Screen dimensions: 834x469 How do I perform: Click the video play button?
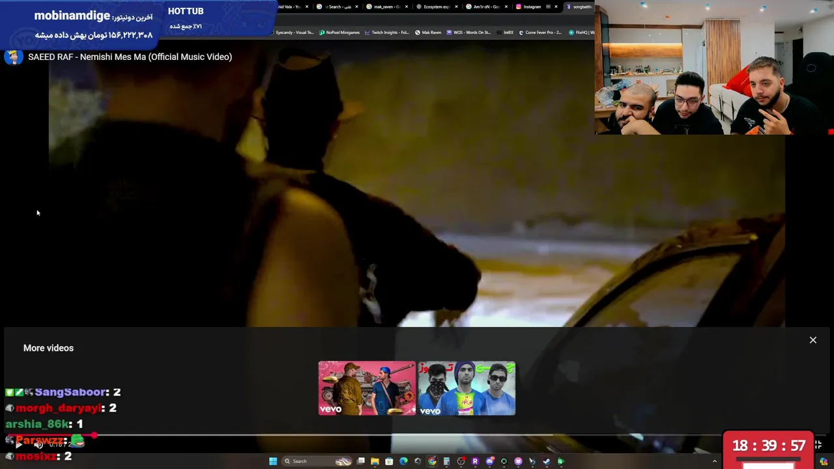[18, 444]
